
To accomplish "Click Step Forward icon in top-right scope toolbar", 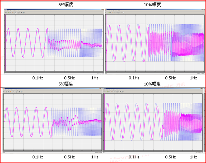I will pyautogui.click(x=113, y=13).
